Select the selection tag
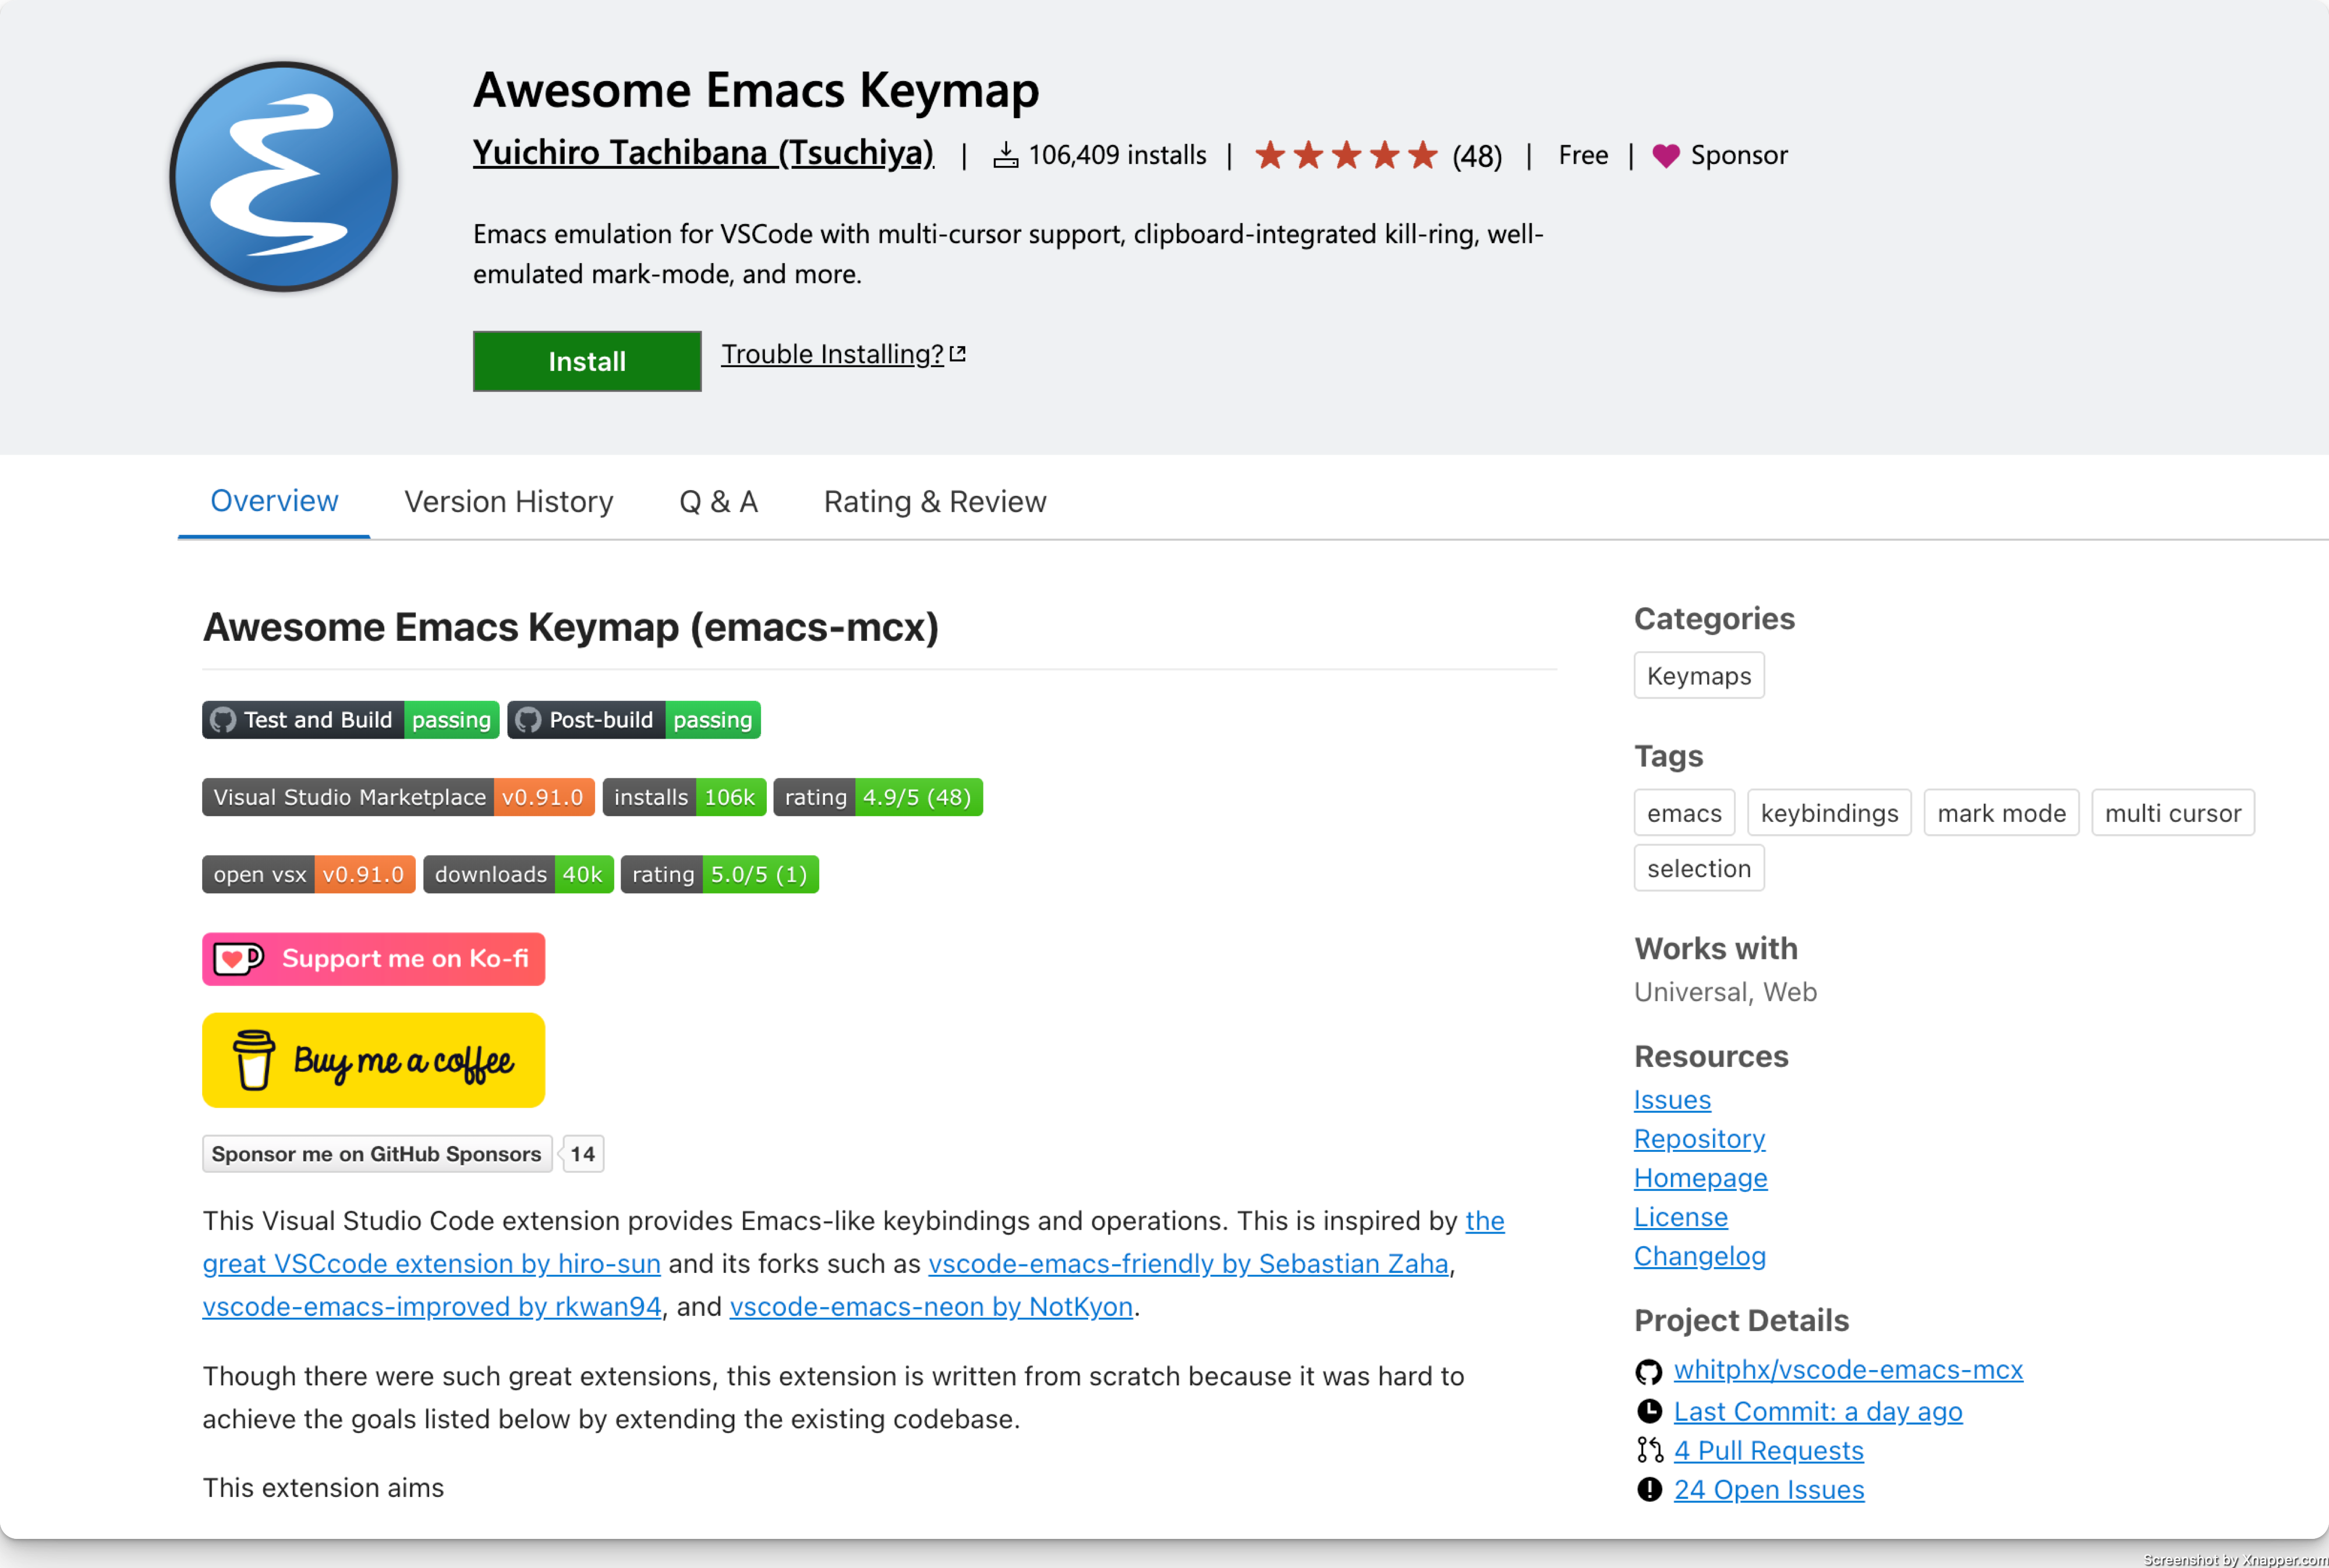The image size is (2329, 1568). click(1699, 868)
